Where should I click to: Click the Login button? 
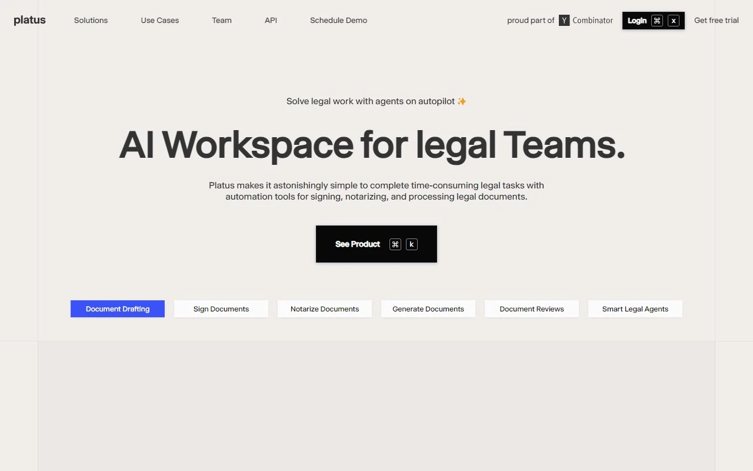[653, 21]
